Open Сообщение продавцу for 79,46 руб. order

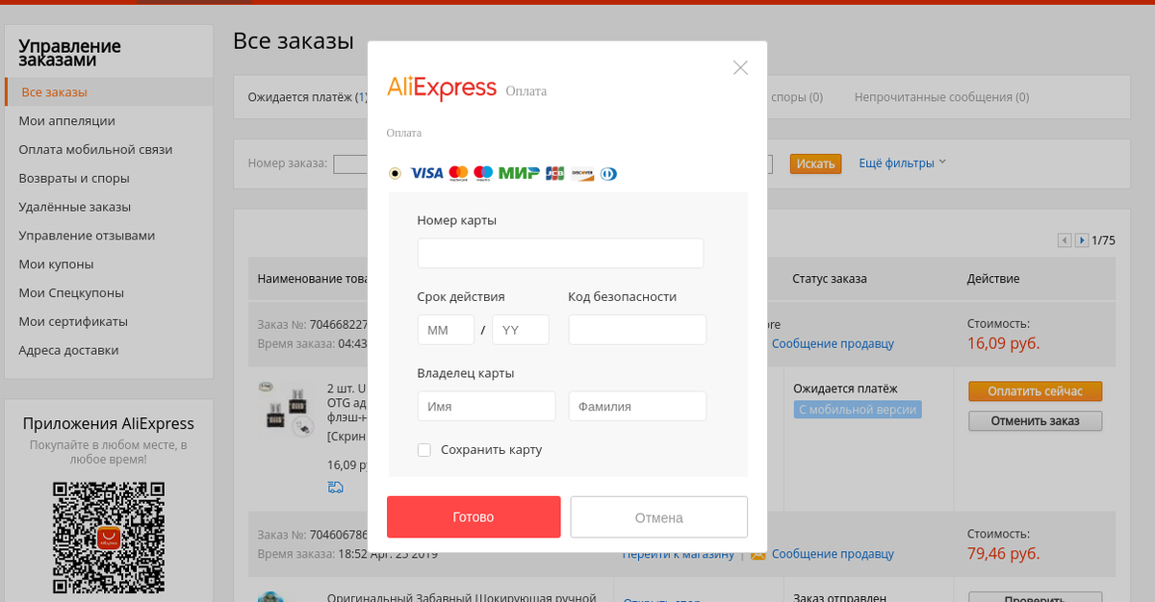pyautogui.click(x=833, y=554)
